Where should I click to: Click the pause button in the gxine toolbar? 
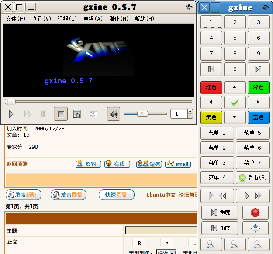(x=44, y=114)
